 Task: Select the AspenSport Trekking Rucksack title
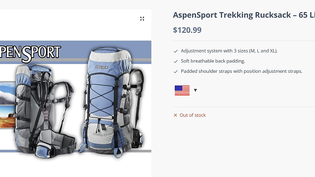pyautogui.click(x=244, y=15)
